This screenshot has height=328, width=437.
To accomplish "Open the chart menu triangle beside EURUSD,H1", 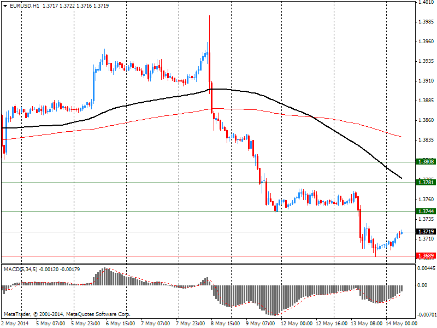I will [5, 6].
